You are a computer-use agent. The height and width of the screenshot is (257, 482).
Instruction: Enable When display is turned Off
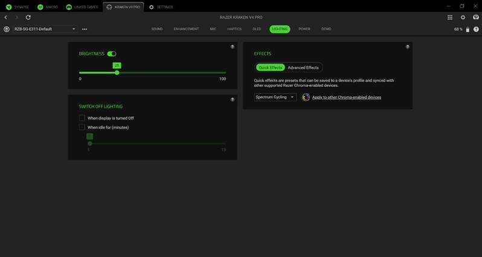82,118
